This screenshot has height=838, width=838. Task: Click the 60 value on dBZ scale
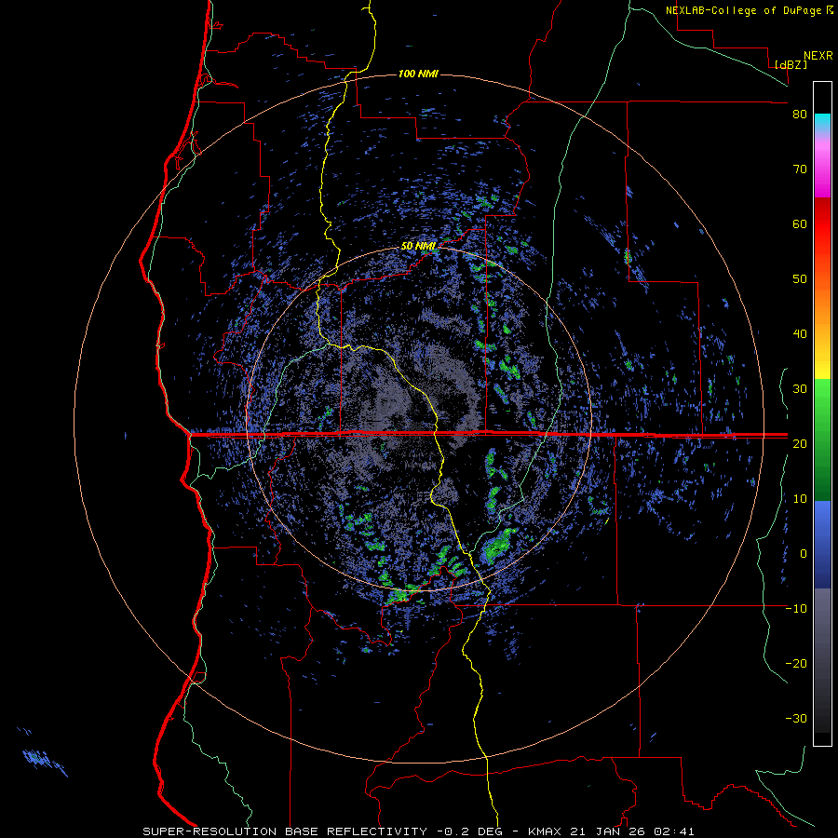[800, 223]
